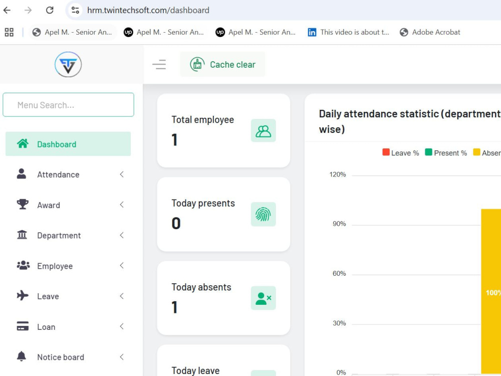The image size is (501, 376).
Task: Click the 120% axis label
Action: [338, 174]
